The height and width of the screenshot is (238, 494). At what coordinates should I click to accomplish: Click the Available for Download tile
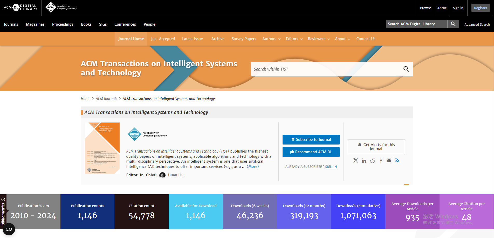196,212
